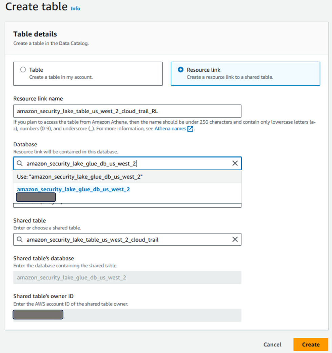Click the Cancel button
The width and height of the screenshot is (332, 353).
(x=272, y=344)
